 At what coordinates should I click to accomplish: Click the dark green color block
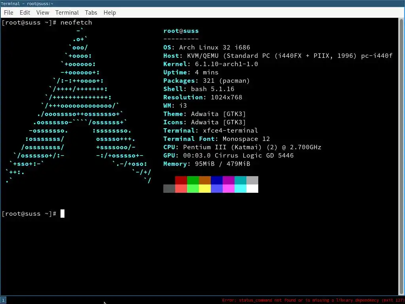tap(193, 180)
